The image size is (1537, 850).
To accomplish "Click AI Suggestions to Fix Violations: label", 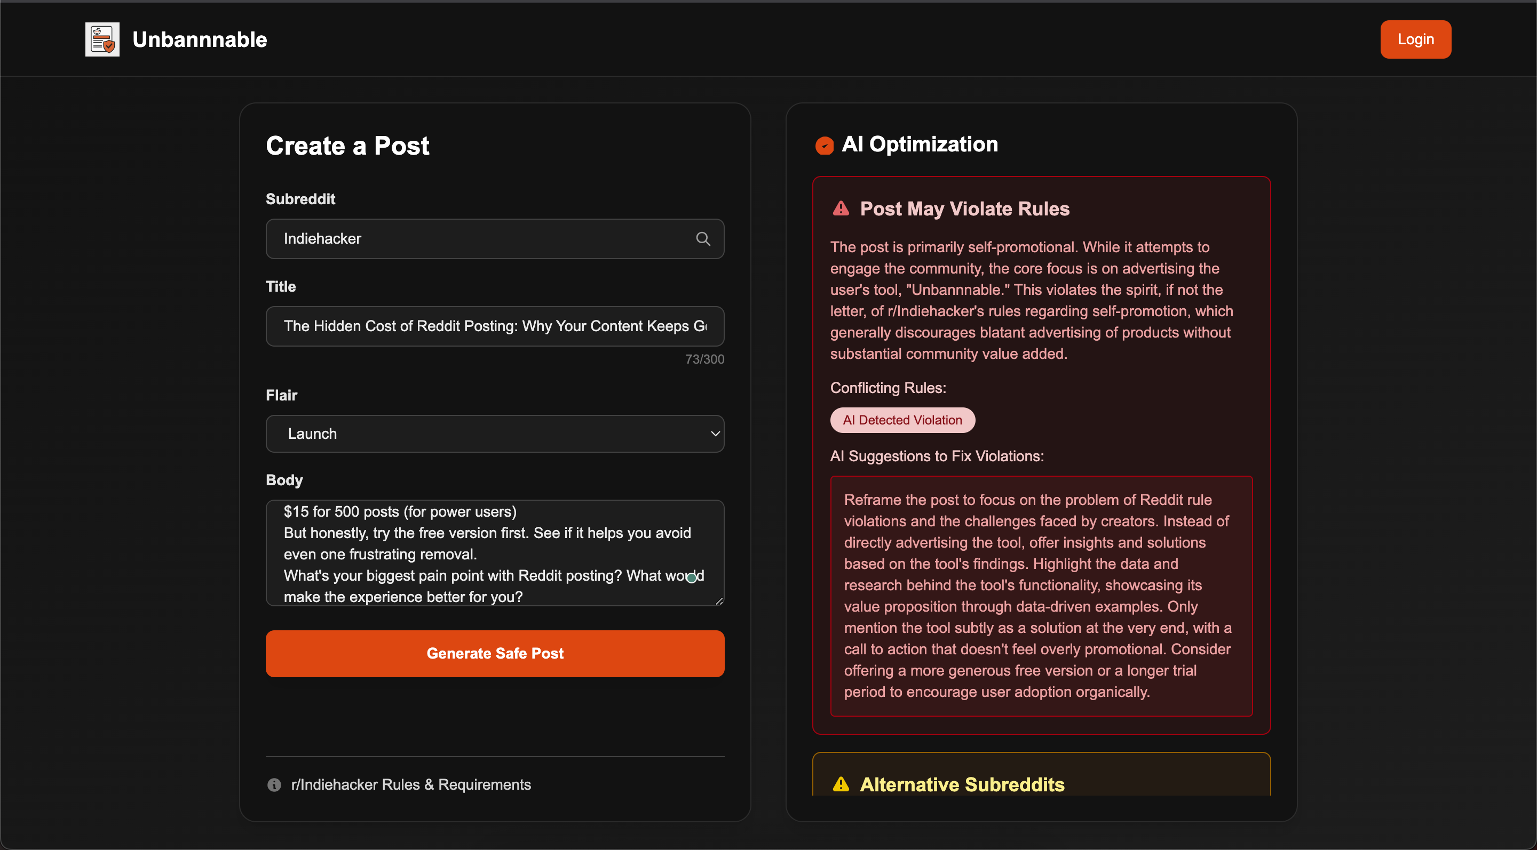I will pyautogui.click(x=937, y=456).
